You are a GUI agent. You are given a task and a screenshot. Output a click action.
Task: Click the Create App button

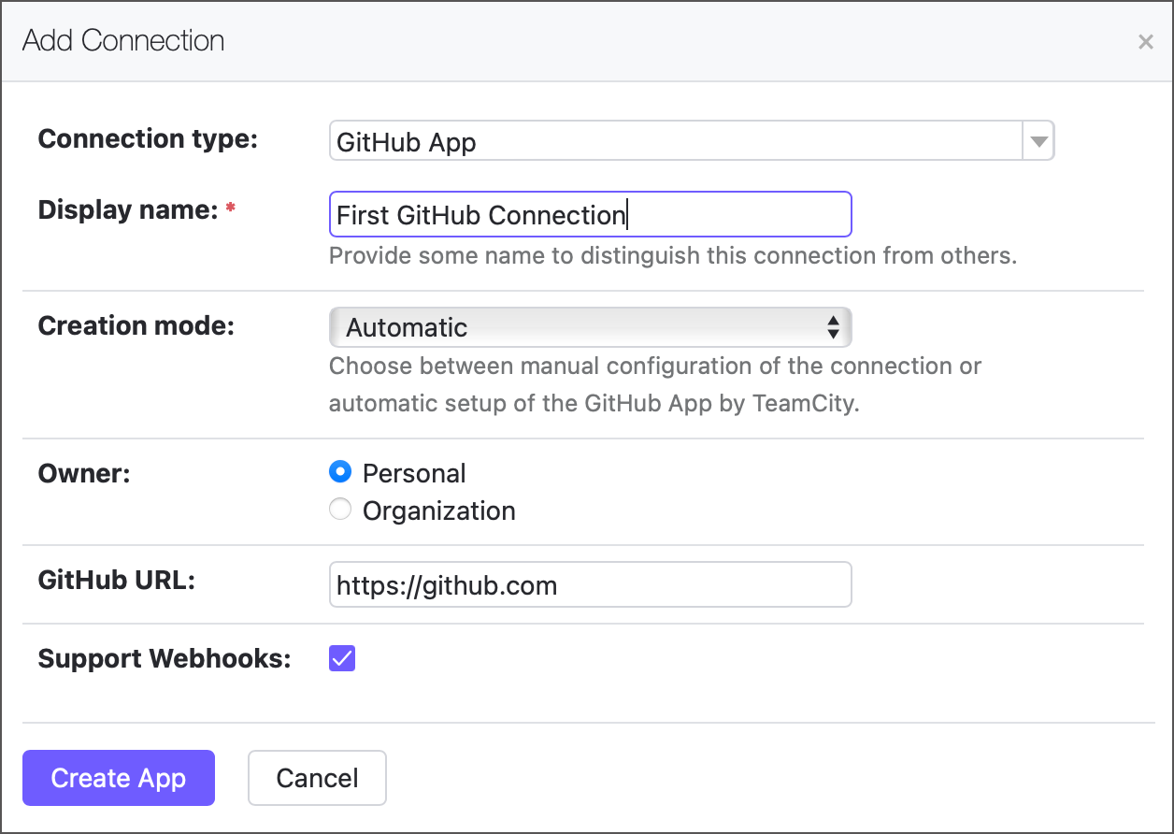tap(118, 777)
